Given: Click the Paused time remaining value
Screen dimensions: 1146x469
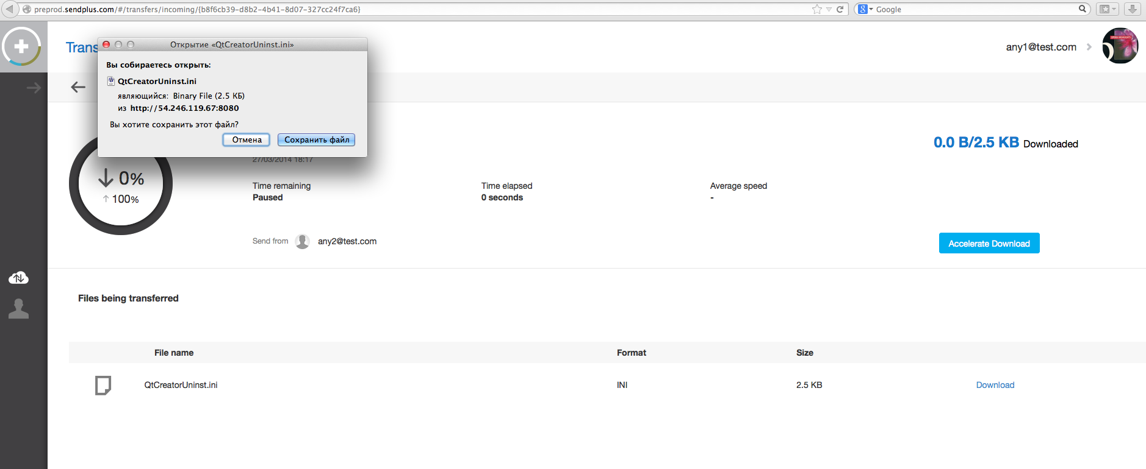Looking at the screenshot, I should tap(268, 197).
